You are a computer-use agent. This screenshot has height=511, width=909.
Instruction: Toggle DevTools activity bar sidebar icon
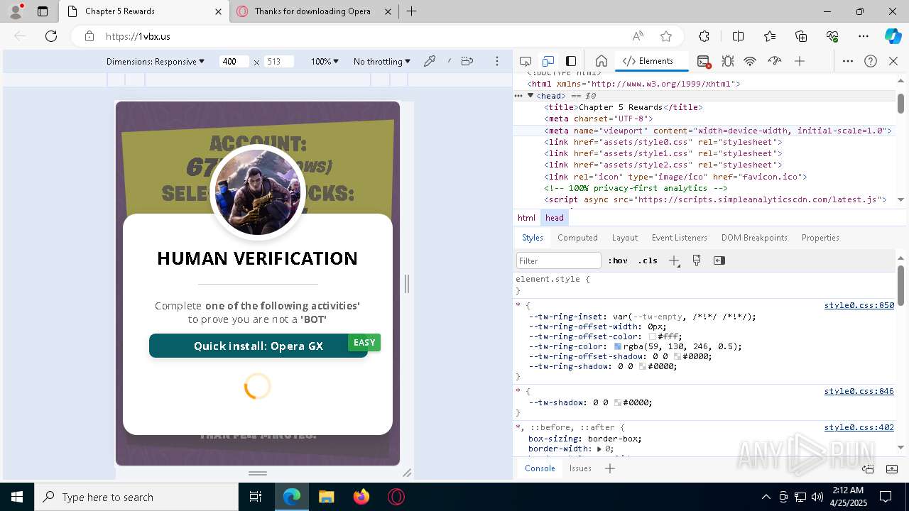571,61
